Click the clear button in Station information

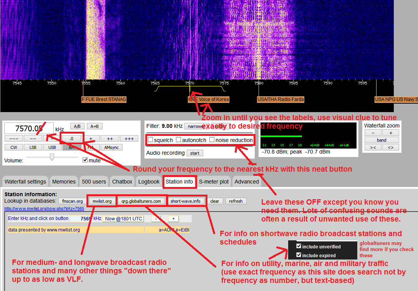point(215,201)
